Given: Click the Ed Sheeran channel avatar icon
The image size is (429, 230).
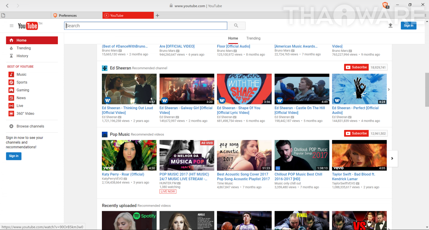Looking at the screenshot, I should point(105,68).
